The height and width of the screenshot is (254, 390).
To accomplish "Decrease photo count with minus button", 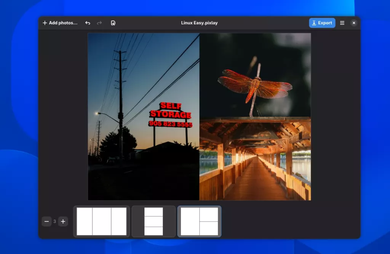I will pos(46,221).
